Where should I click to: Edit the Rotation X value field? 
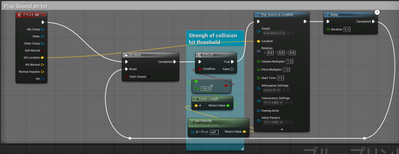click(270, 53)
